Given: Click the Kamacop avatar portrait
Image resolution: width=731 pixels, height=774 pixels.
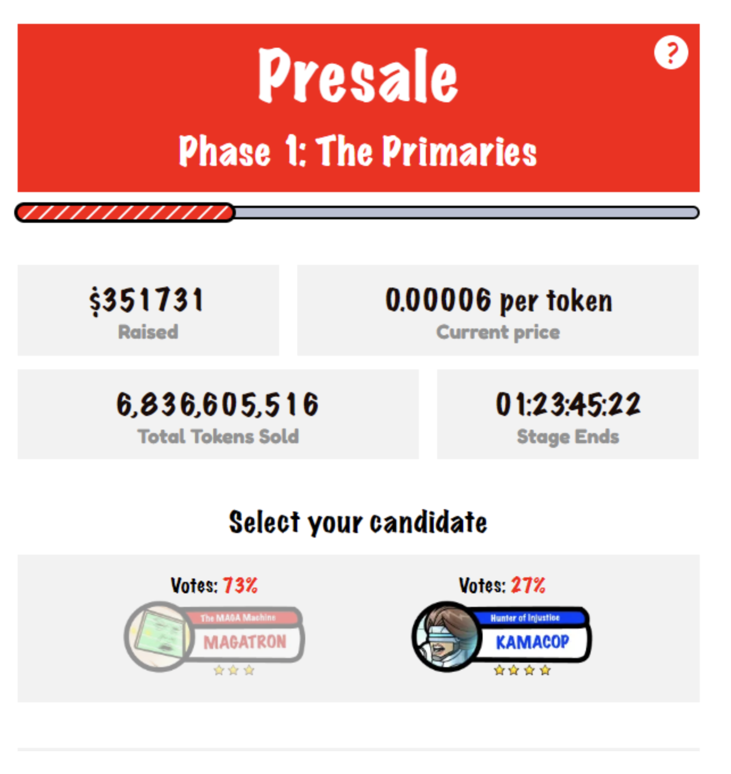Looking at the screenshot, I should pos(447,636).
